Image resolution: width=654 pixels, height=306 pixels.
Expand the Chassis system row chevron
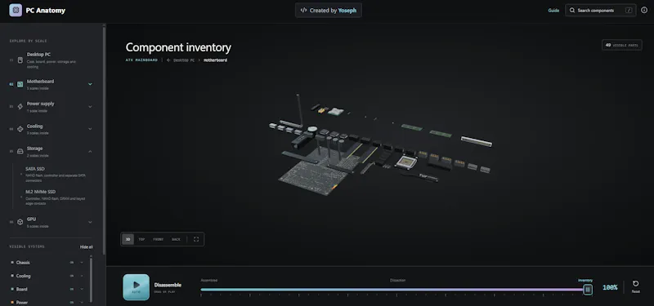point(81,263)
